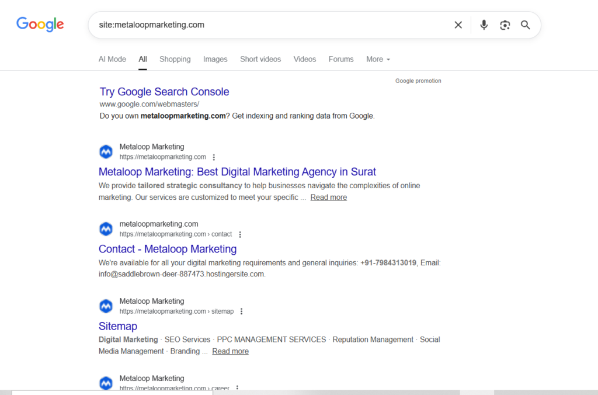This screenshot has height=395, width=598.
Task: Activate voice search with the microphone icon
Action: [484, 25]
